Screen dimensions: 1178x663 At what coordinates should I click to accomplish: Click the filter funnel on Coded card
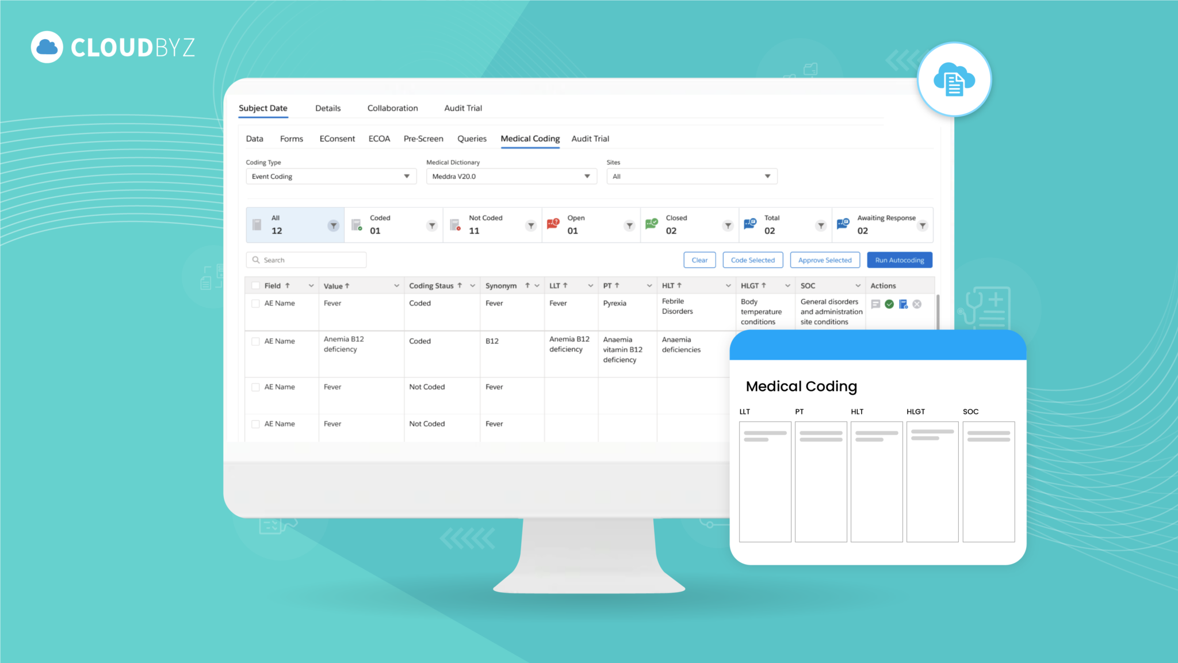pos(432,226)
